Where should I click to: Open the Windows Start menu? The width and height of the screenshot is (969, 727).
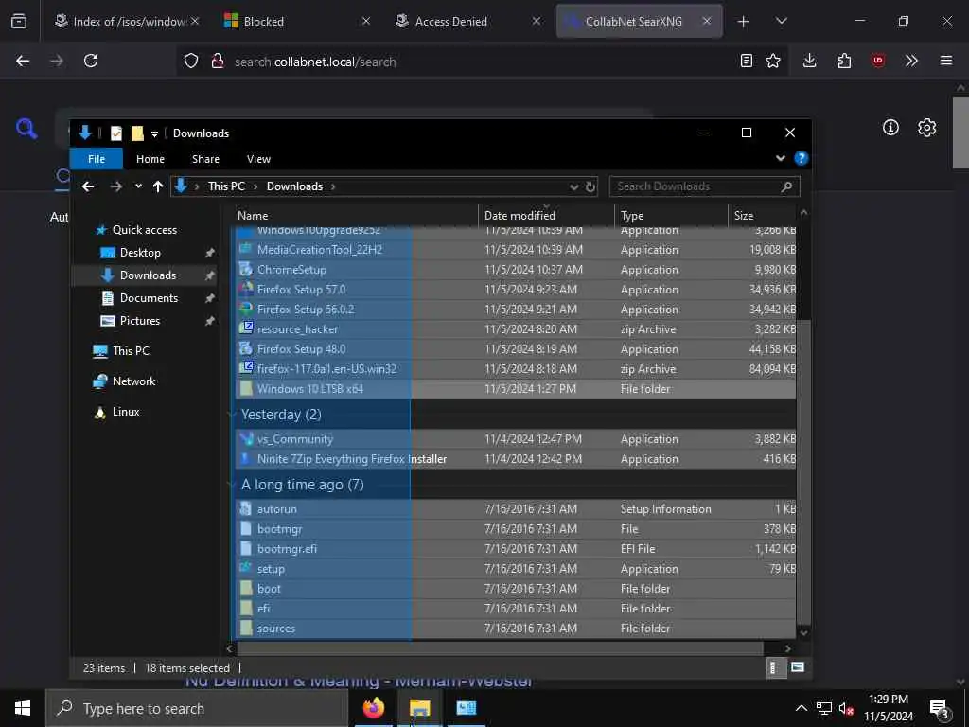(x=23, y=708)
